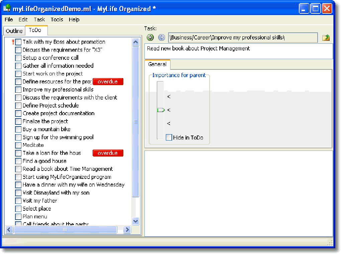This screenshot has width=341, height=254.
Task: Select the 'Select place' task row
Action: [37, 209]
